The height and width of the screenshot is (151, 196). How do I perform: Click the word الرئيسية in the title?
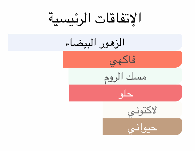pyautogui.click(x=71, y=18)
